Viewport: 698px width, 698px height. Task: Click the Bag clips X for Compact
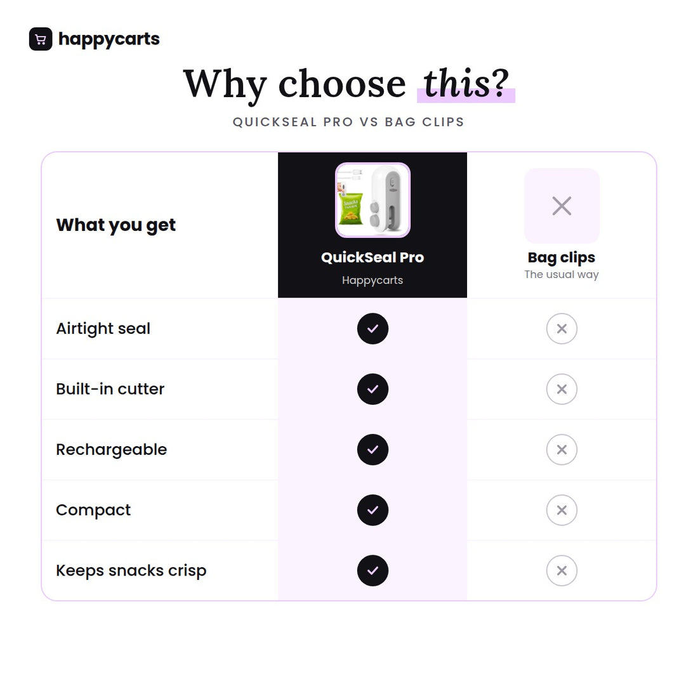[562, 510]
